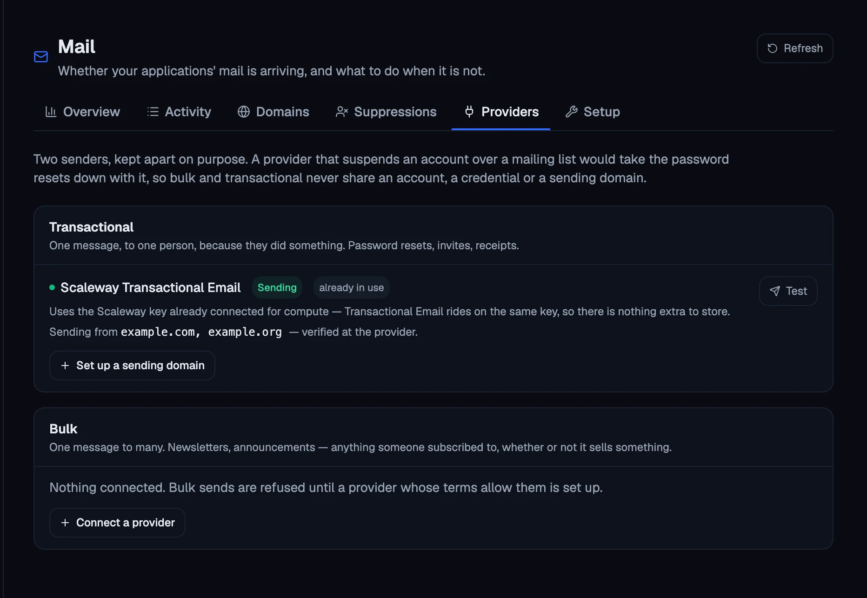The height and width of the screenshot is (598, 867).
Task: Send a Test for Scaleway Transactional Email
Action: (x=788, y=291)
